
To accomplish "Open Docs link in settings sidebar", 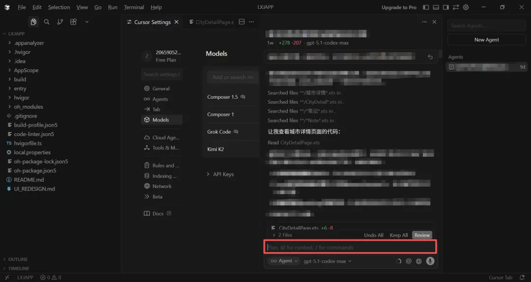I will [158, 213].
